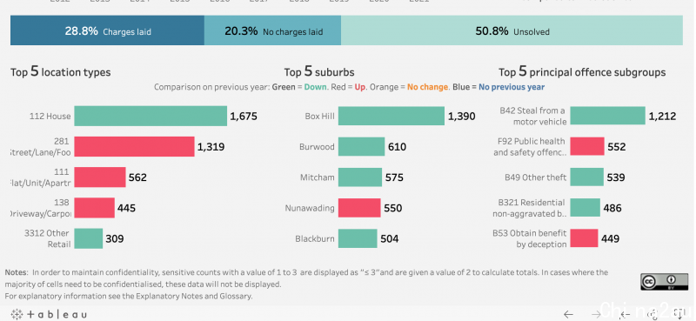Select the F92 Public health offences bar
Screen dimensions: 696x321
(587, 146)
